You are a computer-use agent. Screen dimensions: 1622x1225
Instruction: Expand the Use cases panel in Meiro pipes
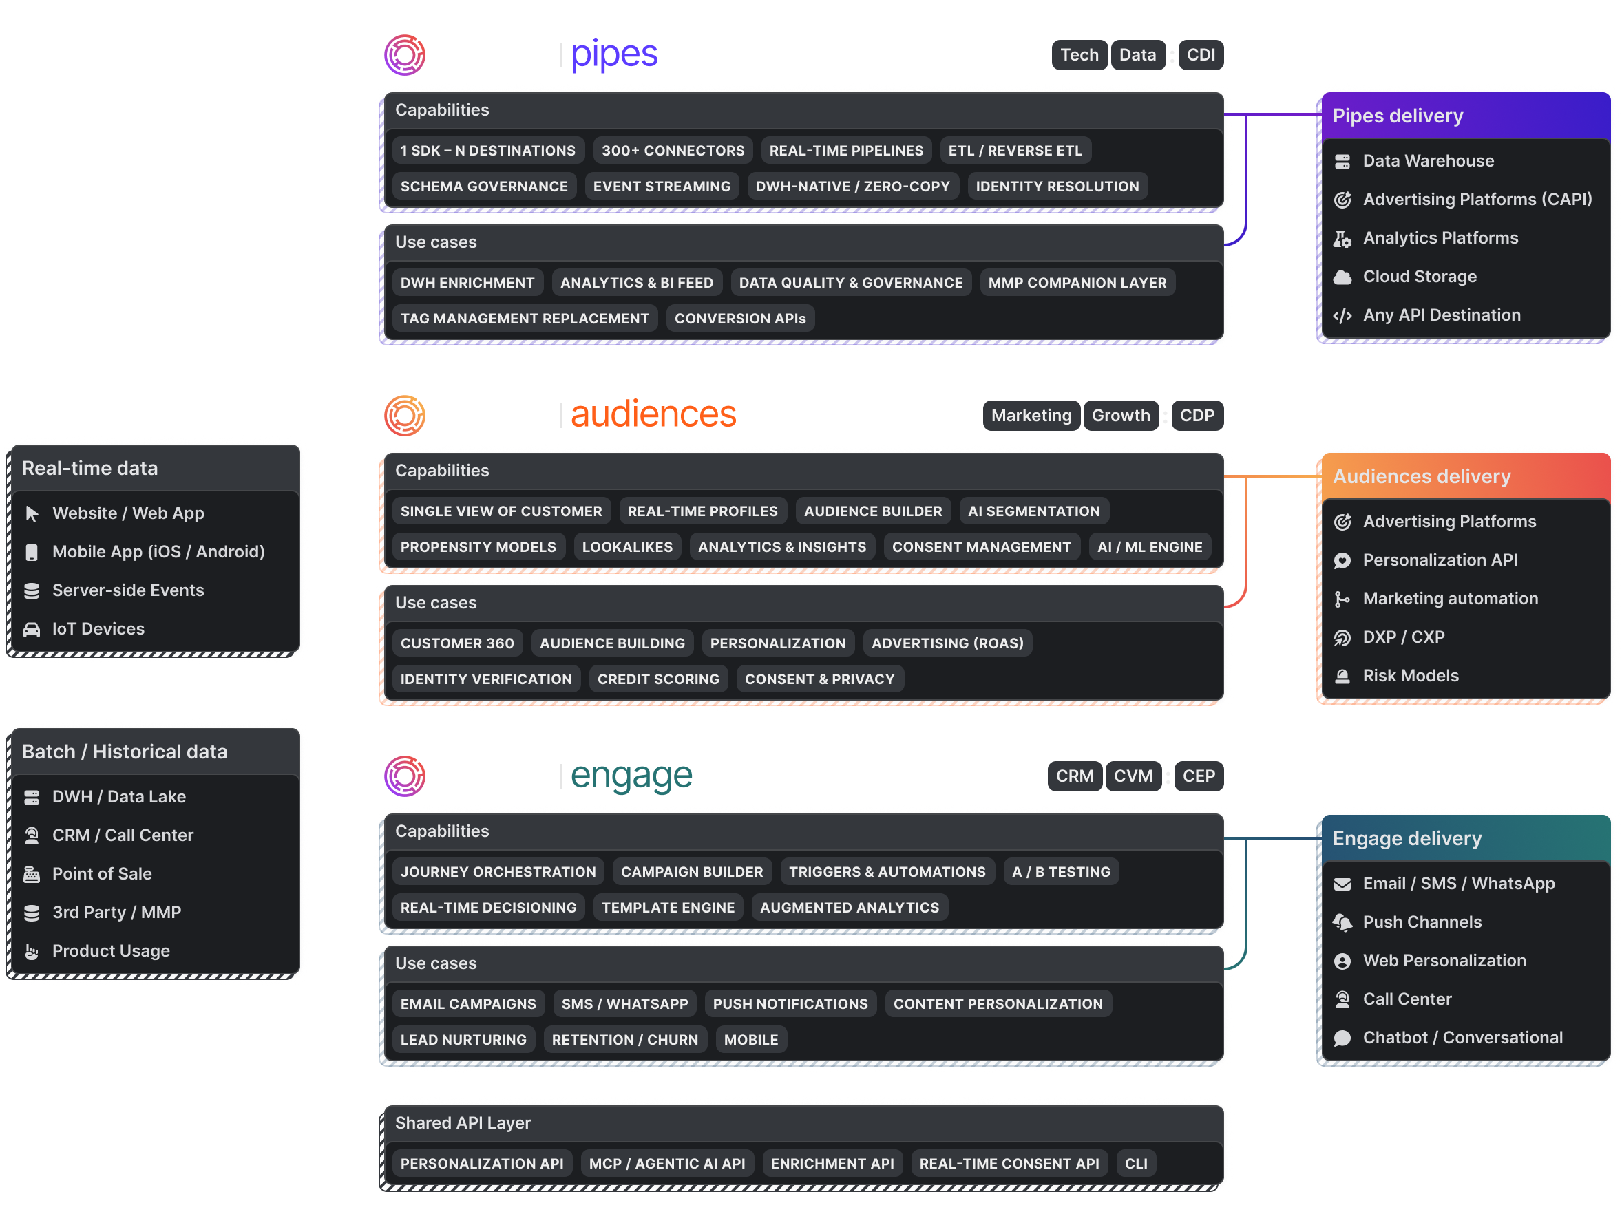tap(436, 242)
